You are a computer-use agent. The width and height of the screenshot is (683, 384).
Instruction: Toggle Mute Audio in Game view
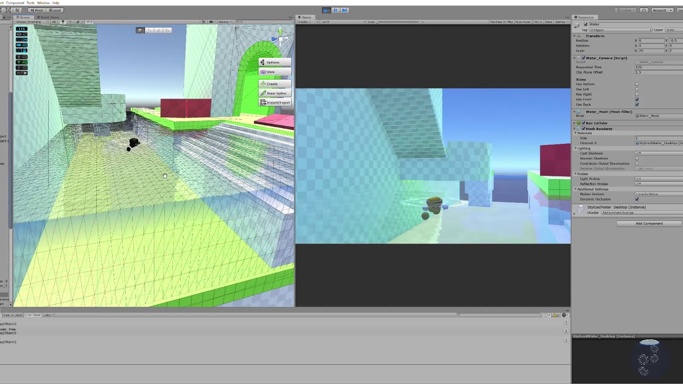point(523,22)
